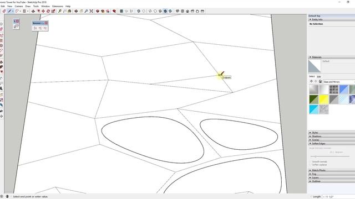Toggle Smooth normals checkbox
The height and width of the screenshot is (199, 355).
(x=311, y=162)
